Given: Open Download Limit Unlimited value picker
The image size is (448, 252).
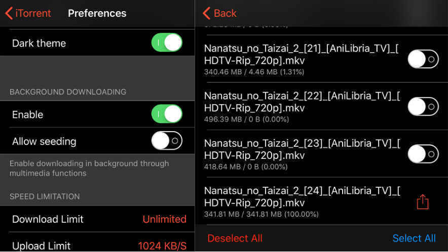Looking at the screenshot, I should [x=165, y=219].
